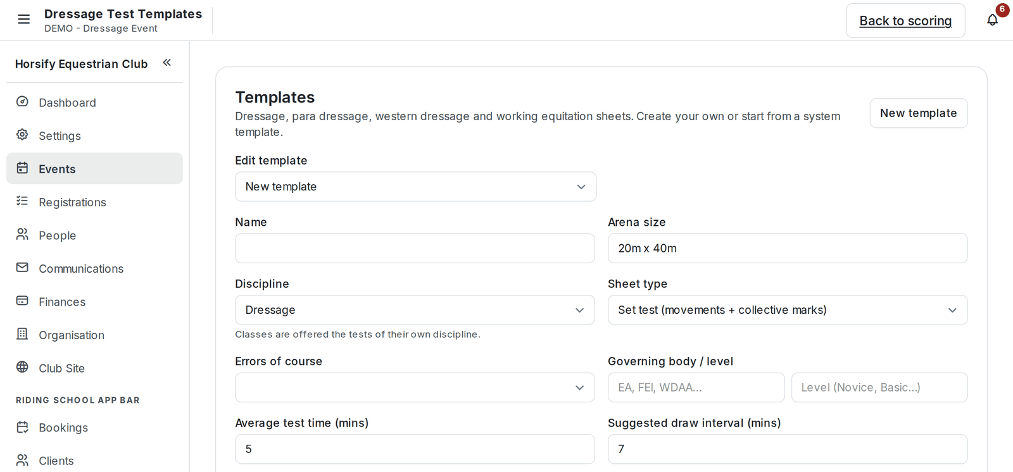Click Suggested draw interval field

click(787, 449)
